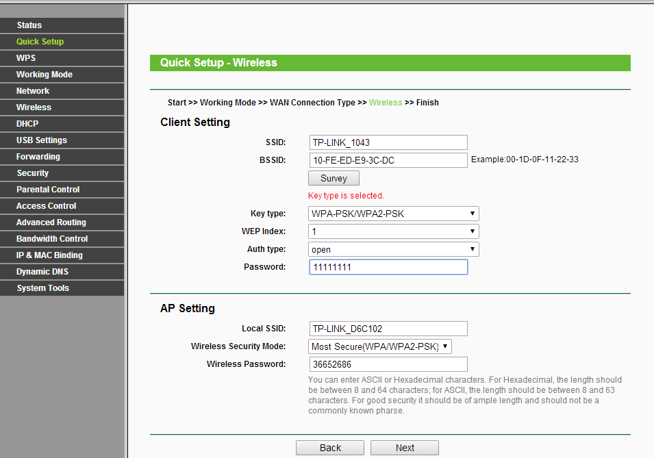Open Parental Control page
Viewport: 654px width, 458px height.
[x=62, y=190]
